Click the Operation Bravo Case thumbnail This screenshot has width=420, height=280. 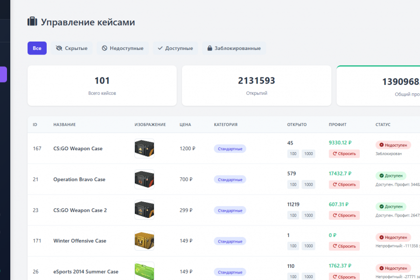(144, 179)
